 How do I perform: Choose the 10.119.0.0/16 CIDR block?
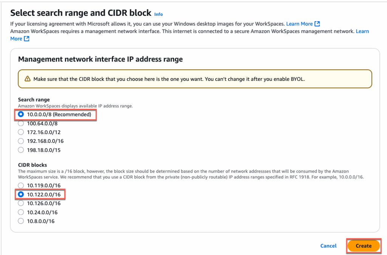coord(21,185)
